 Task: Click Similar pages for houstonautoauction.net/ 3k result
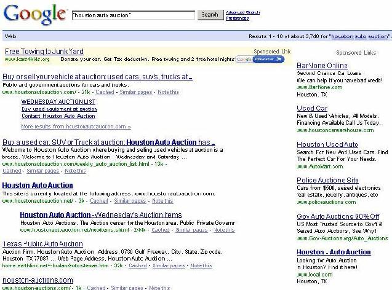point(130,201)
